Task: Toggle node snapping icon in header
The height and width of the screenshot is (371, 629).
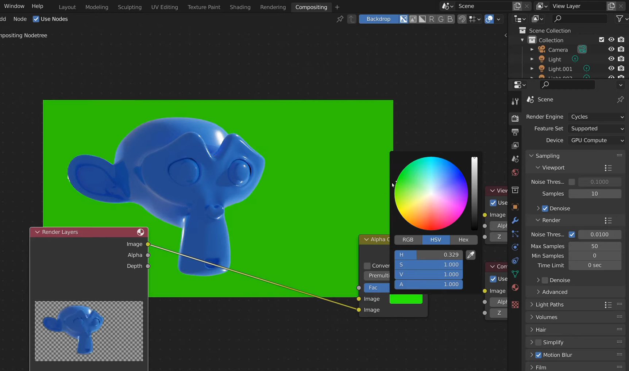Action: click(x=462, y=19)
